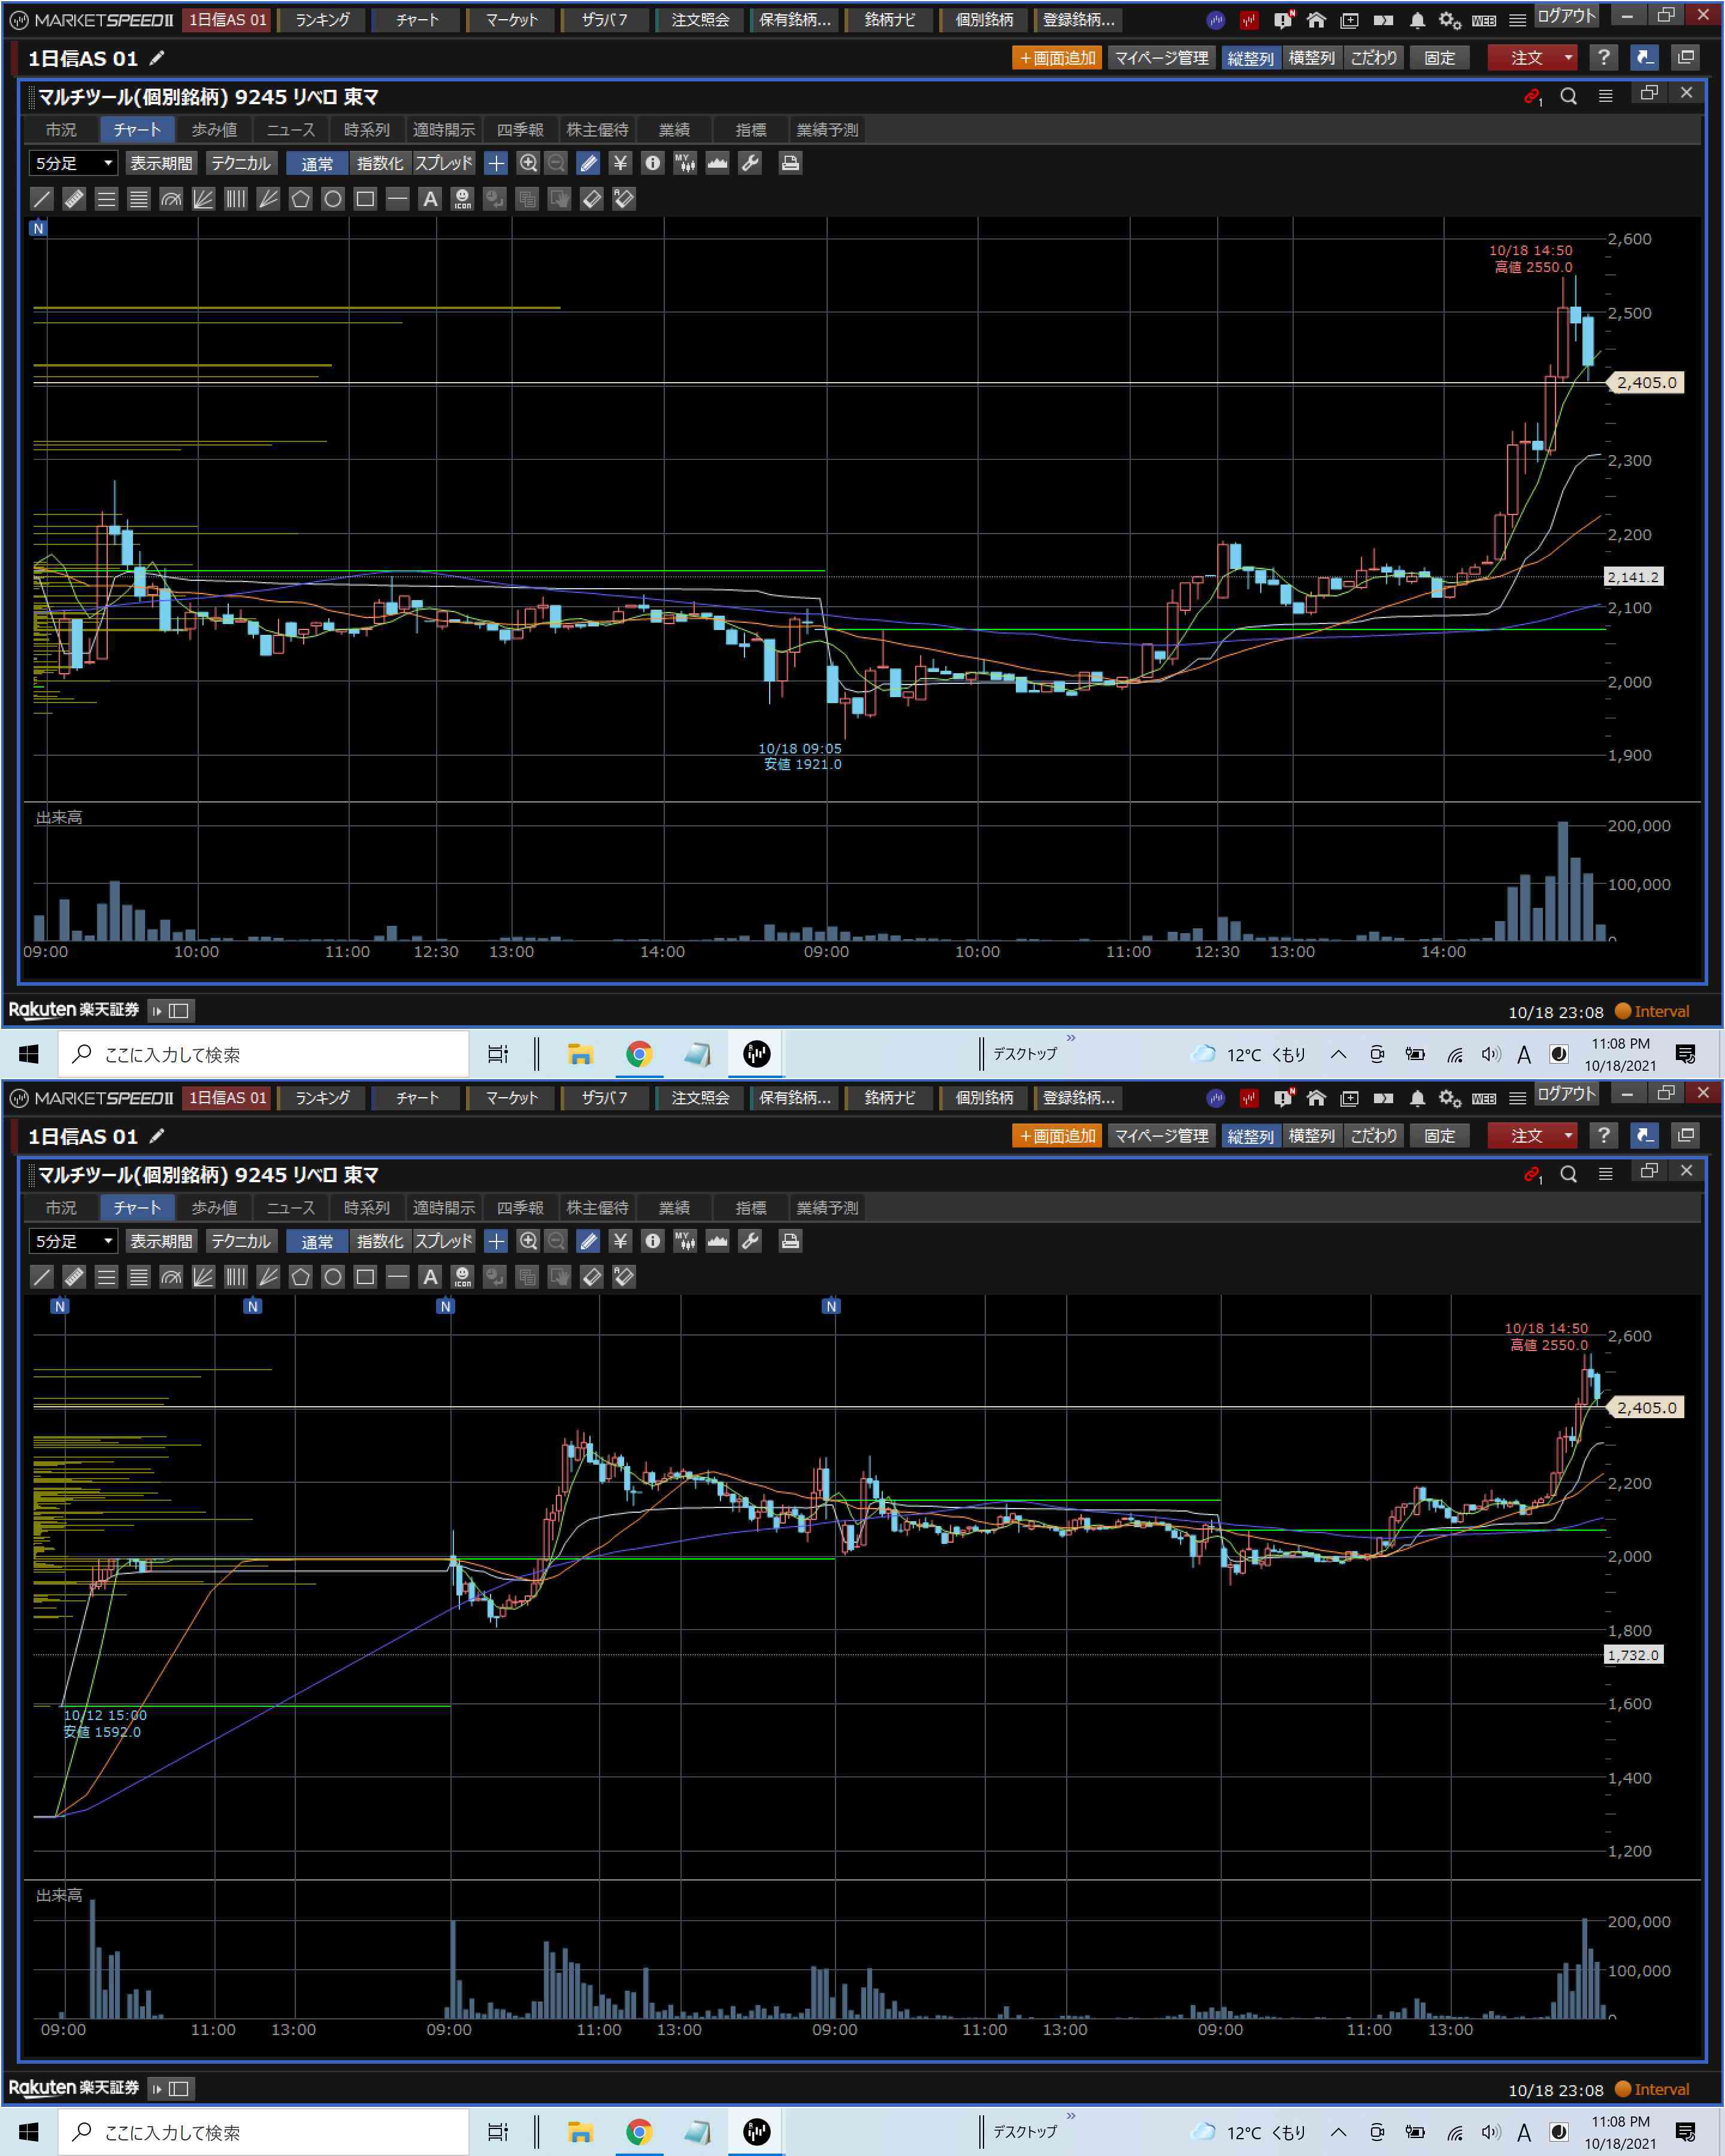This screenshot has width=1725, height=2156.
Task: Toggle the crosshair cursor in upper chart
Action: [x=496, y=163]
